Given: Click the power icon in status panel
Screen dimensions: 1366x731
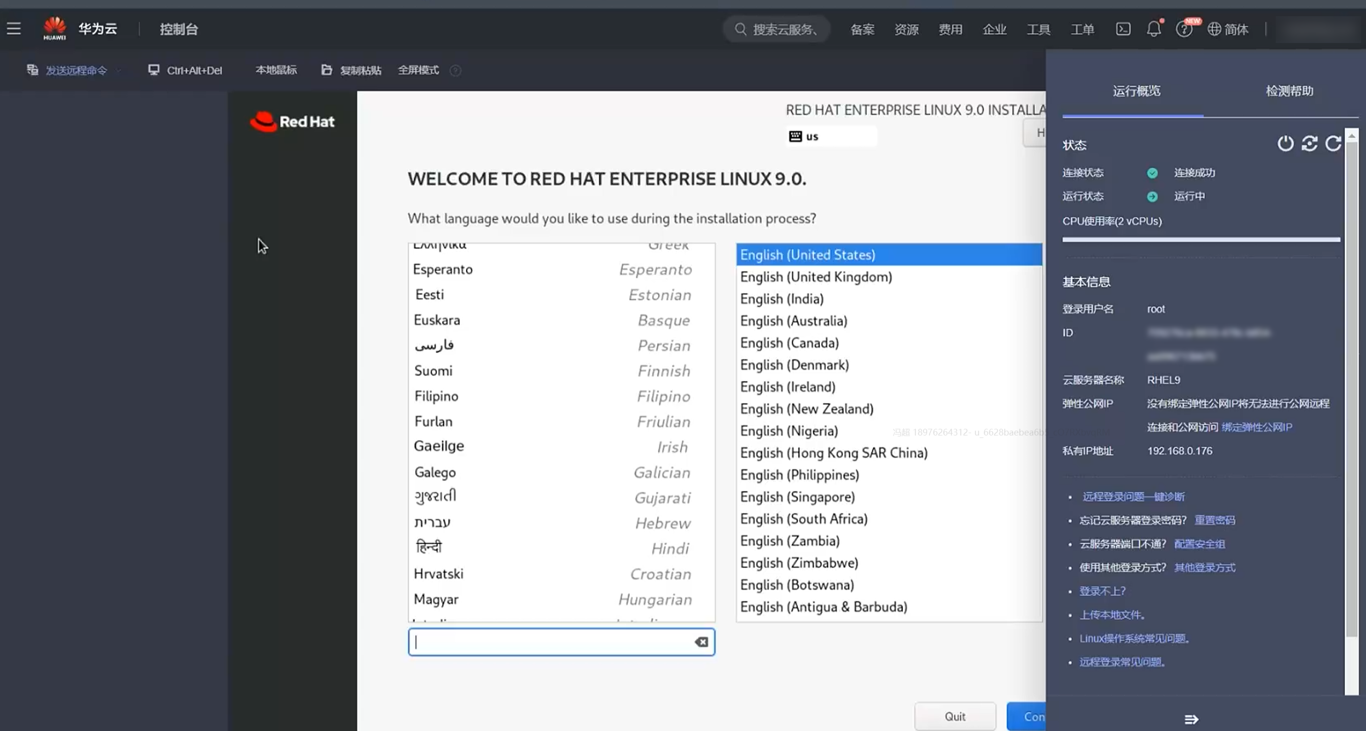Looking at the screenshot, I should point(1285,144).
